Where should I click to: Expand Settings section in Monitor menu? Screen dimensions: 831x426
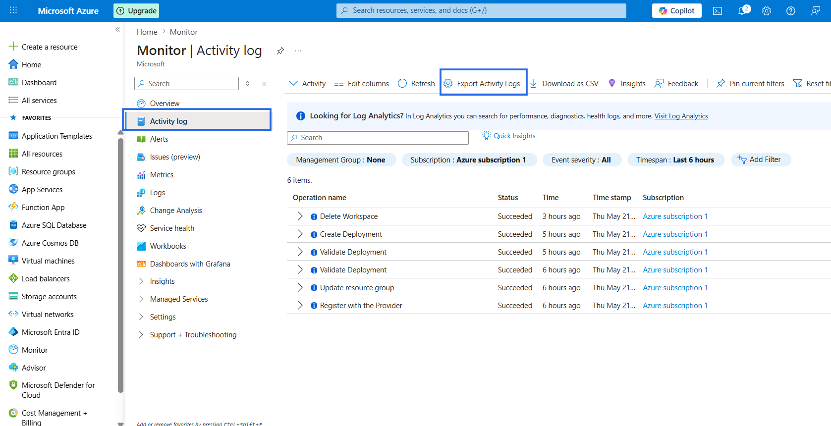coord(141,317)
